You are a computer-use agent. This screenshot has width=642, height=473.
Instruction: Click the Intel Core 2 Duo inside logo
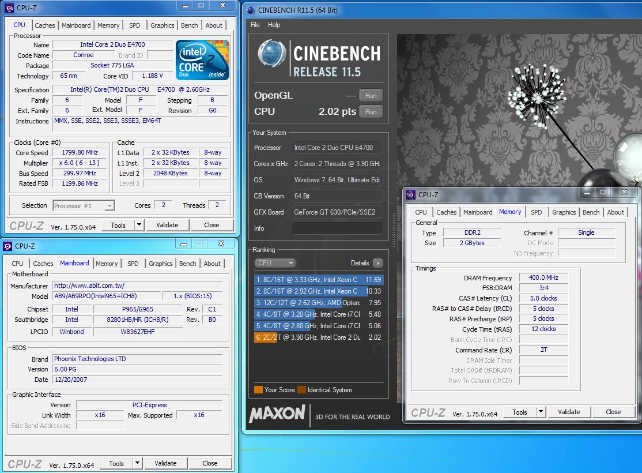[x=202, y=60]
